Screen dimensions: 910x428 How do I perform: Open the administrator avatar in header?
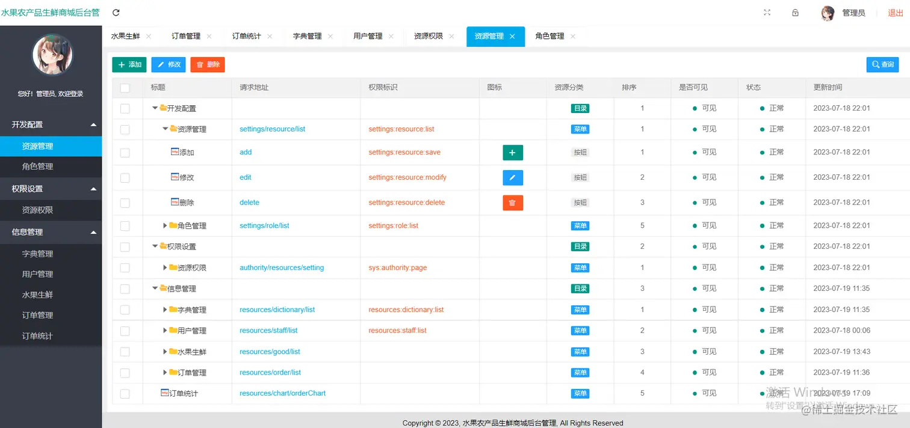(x=828, y=13)
